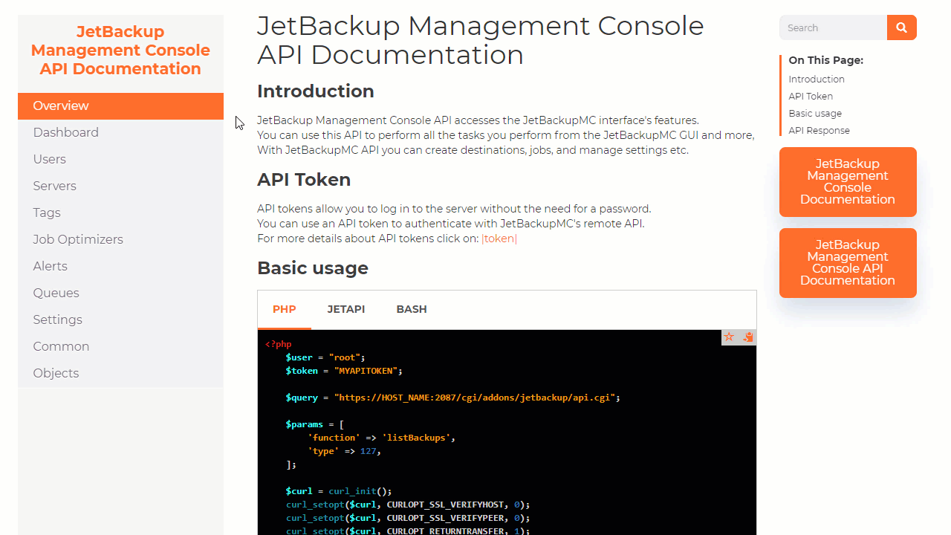Jump to API Response section link
This screenshot has height=535, width=951.
[819, 131]
